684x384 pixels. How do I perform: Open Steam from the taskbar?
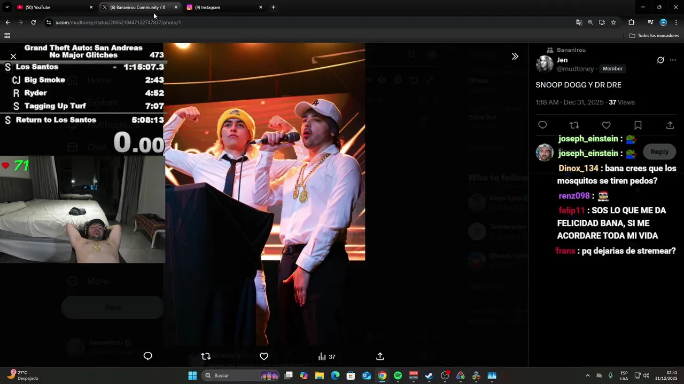tap(429, 375)
